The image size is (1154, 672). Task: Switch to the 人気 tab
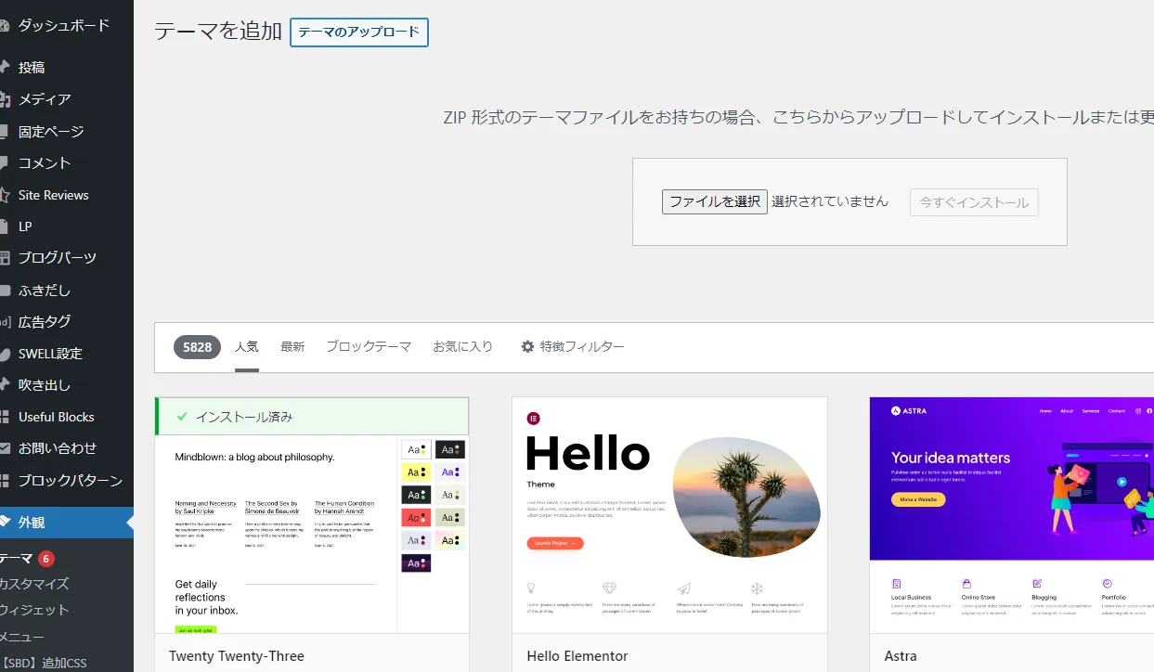tap(247, 347)
